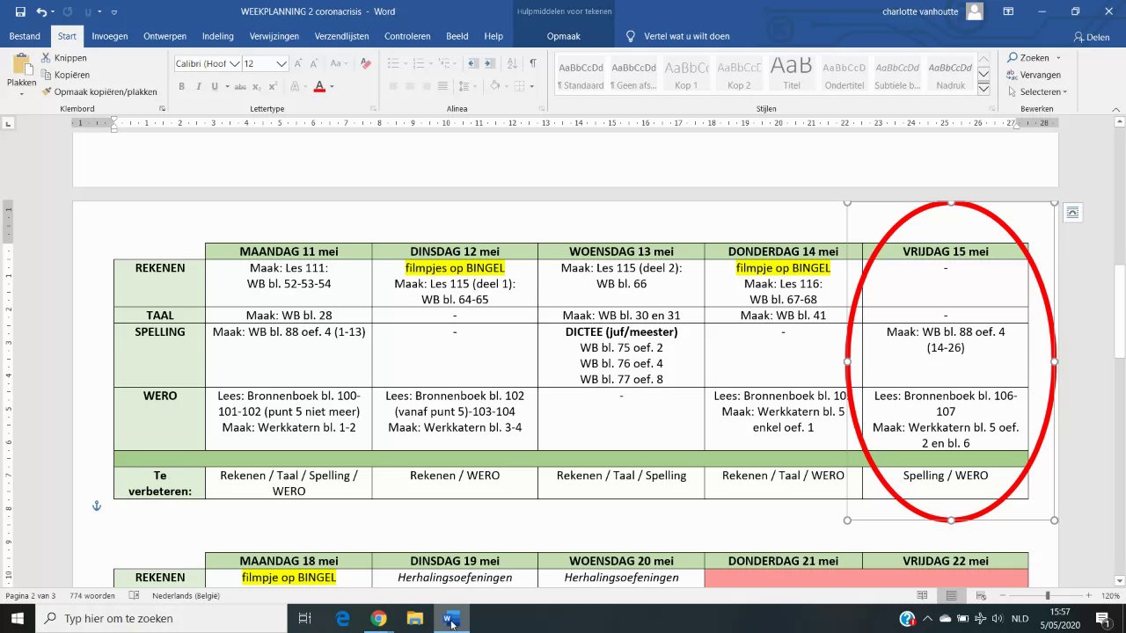Apply the Kop 1 style
This screenshot has width=1126, height=633.
[686, 73]
